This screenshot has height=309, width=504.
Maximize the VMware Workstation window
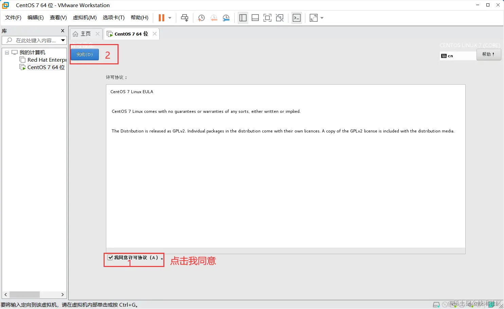coord(488,5)
